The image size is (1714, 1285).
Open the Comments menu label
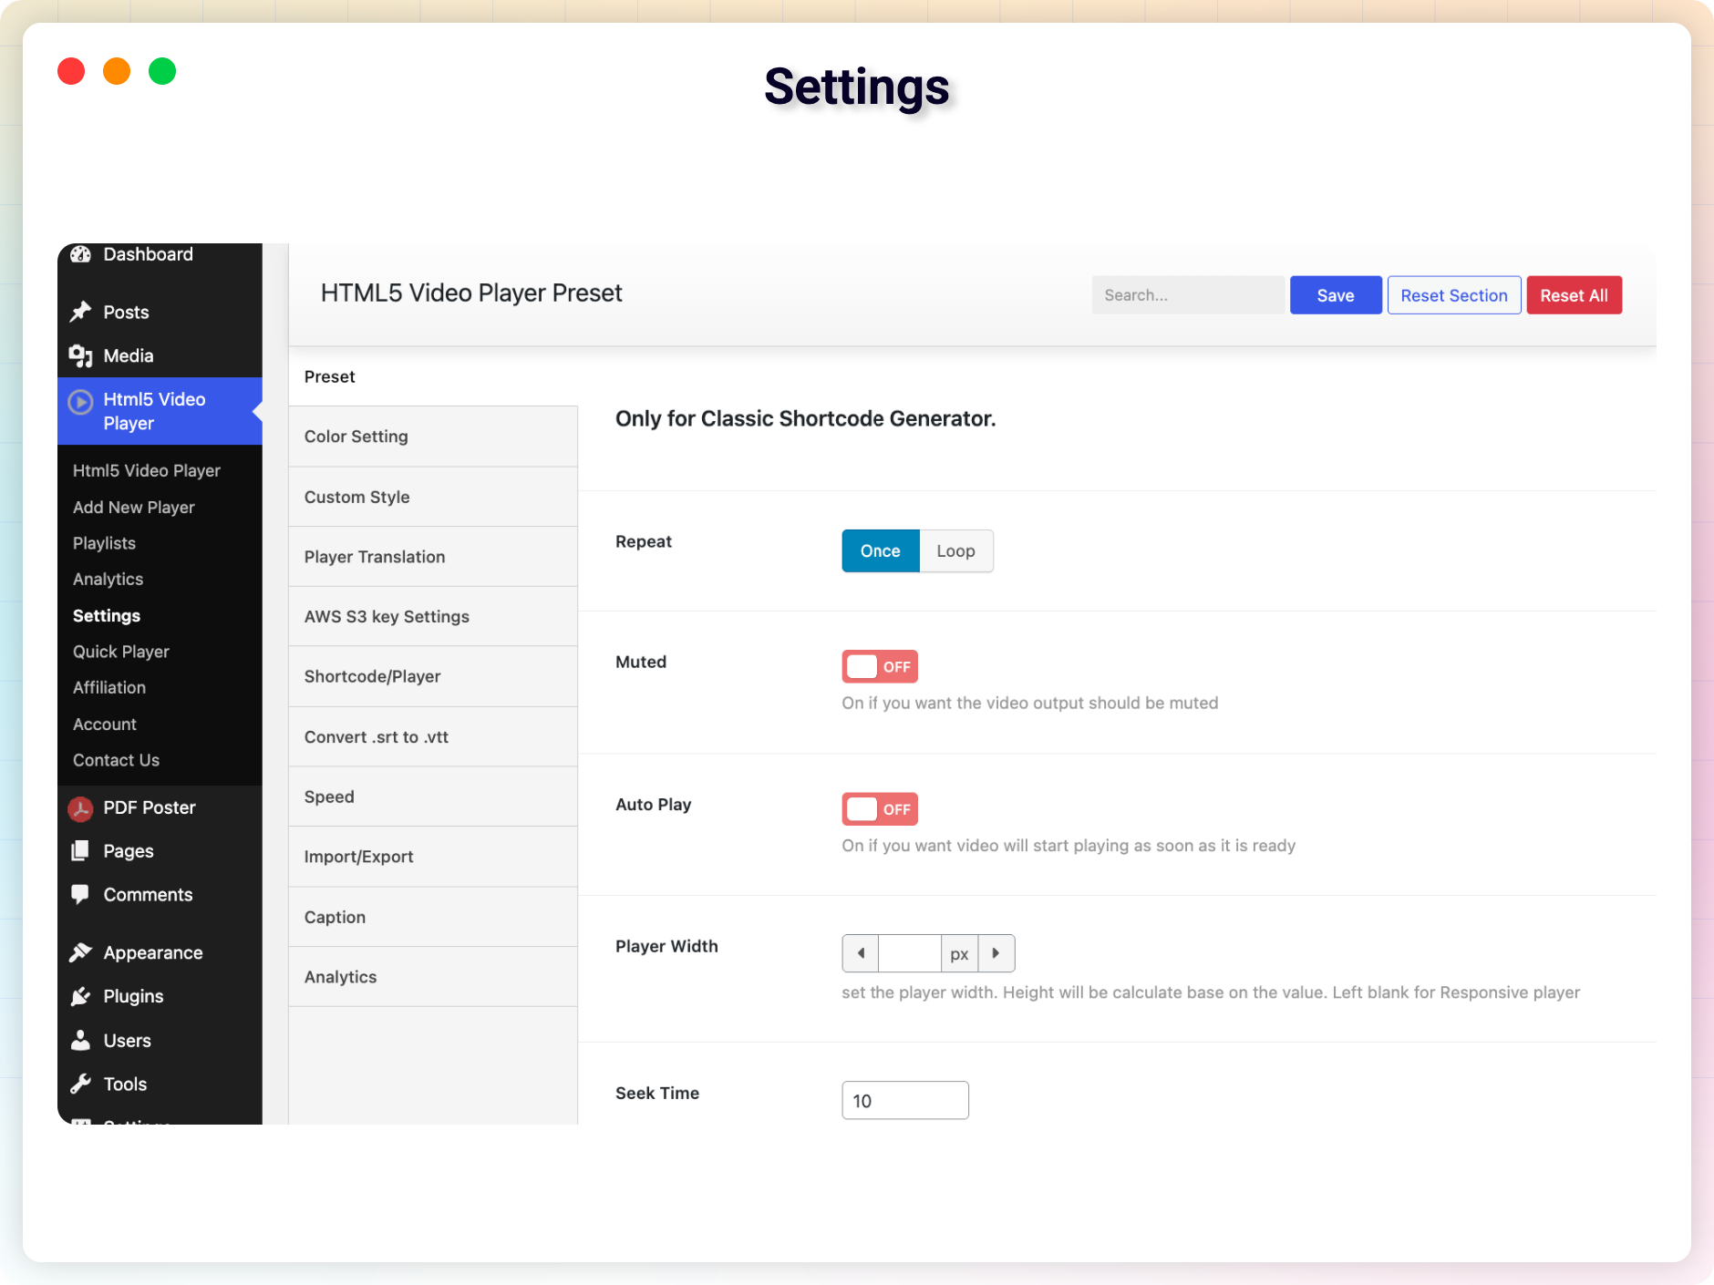click(148, 895)
